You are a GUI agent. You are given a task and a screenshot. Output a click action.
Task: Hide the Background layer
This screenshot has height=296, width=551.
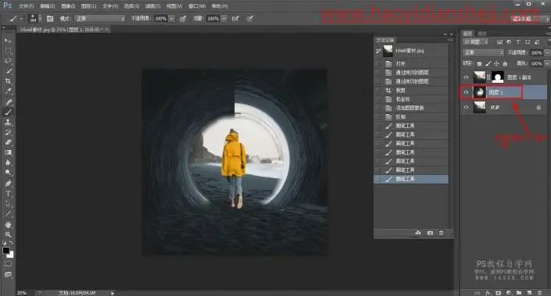466,108
